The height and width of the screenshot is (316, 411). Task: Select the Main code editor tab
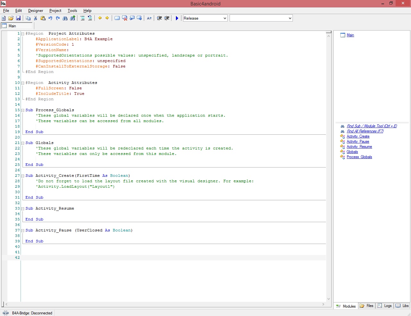click(17, 26)
